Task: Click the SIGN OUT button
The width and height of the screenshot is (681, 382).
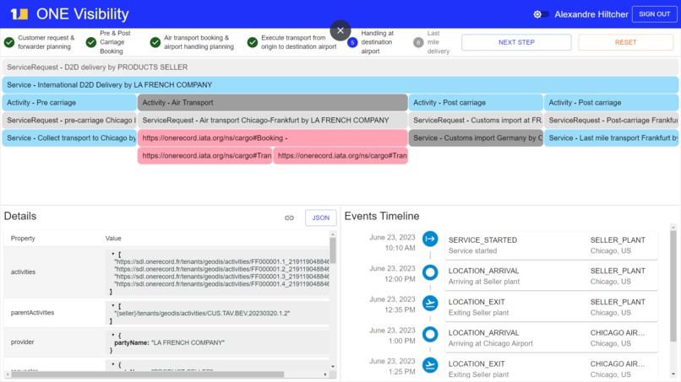Action: click(x=654, y=13)
